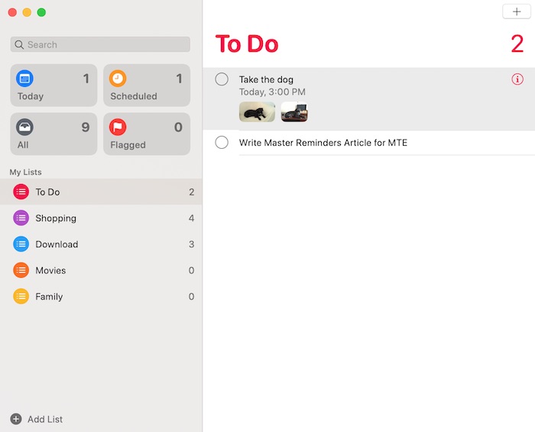The width and height of the screenshot is (535, 432).
Task: Open second dog photo thumbnail
Action: pyautogui.click(x=294, y=111)
